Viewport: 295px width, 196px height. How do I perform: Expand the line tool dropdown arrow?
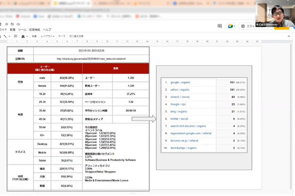pos(9,36)
